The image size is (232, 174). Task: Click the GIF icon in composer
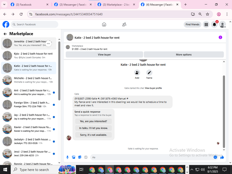click(86, 157)
